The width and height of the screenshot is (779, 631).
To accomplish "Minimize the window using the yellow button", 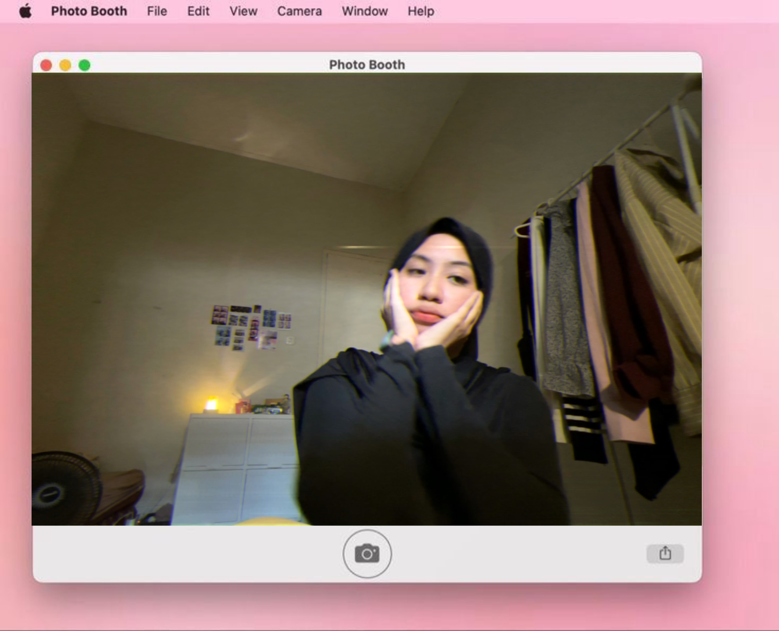I will [x=65, y=65].
